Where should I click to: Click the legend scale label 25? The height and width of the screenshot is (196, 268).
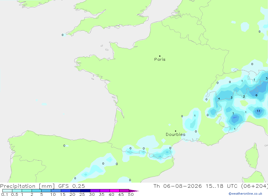(82, 194)
